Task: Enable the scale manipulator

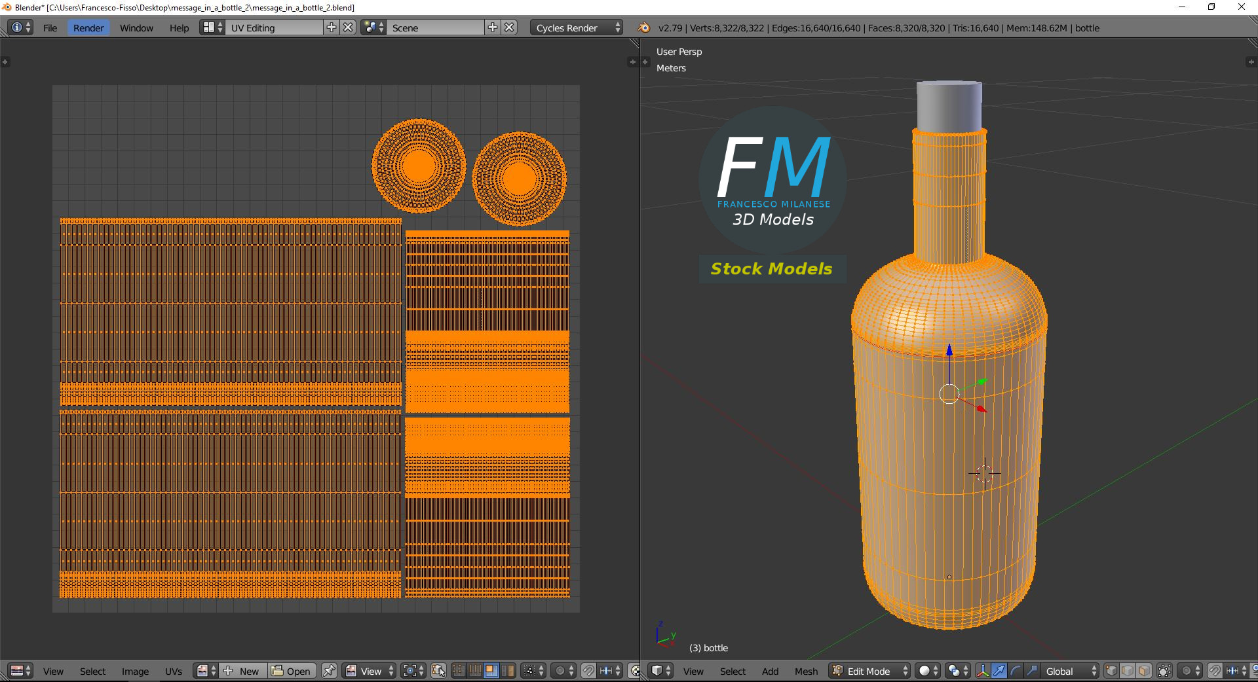Action: click(1032, 671)
